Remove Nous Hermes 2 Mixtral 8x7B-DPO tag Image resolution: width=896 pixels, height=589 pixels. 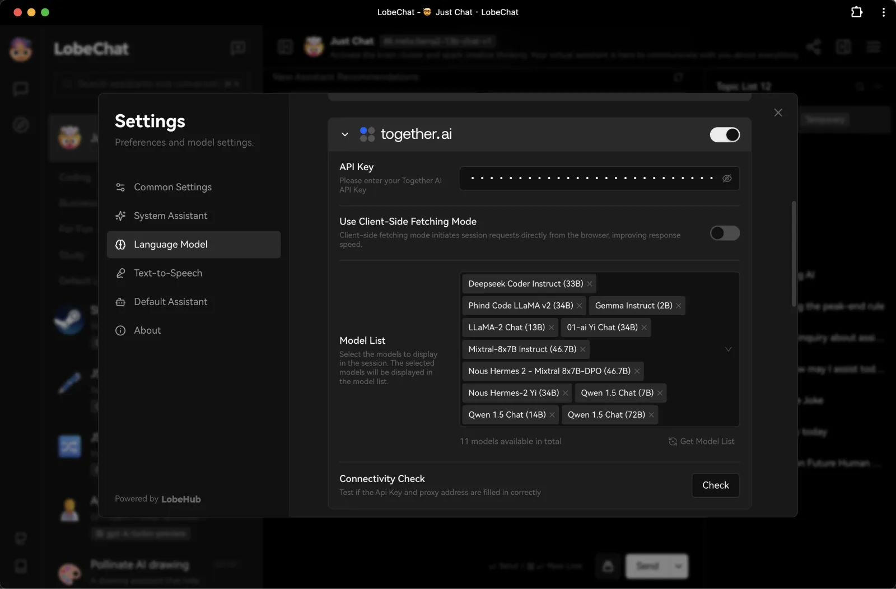pyautogui.click(x=637, y=371)
